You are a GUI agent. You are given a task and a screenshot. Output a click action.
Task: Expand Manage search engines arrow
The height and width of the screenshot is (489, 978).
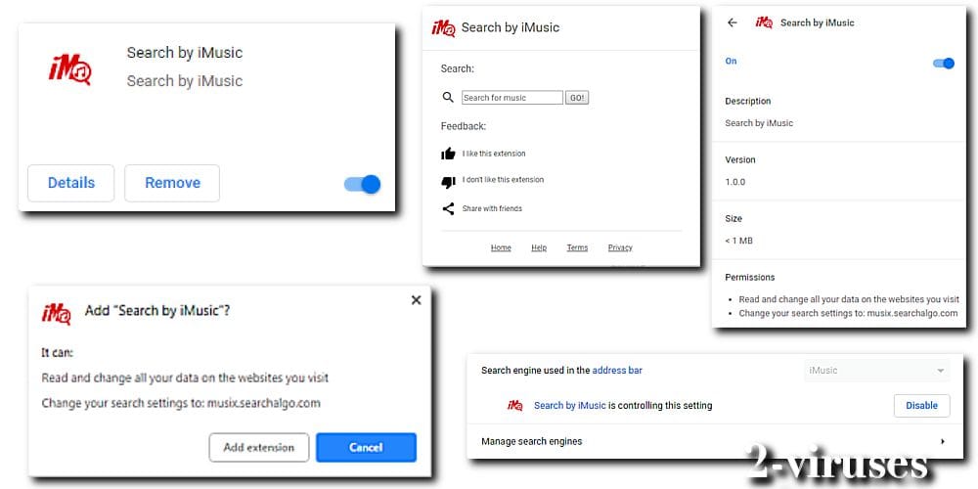pos(943,441)
